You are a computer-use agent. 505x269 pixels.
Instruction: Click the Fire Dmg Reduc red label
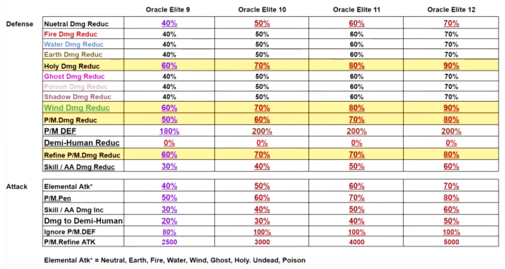[71, 34]
